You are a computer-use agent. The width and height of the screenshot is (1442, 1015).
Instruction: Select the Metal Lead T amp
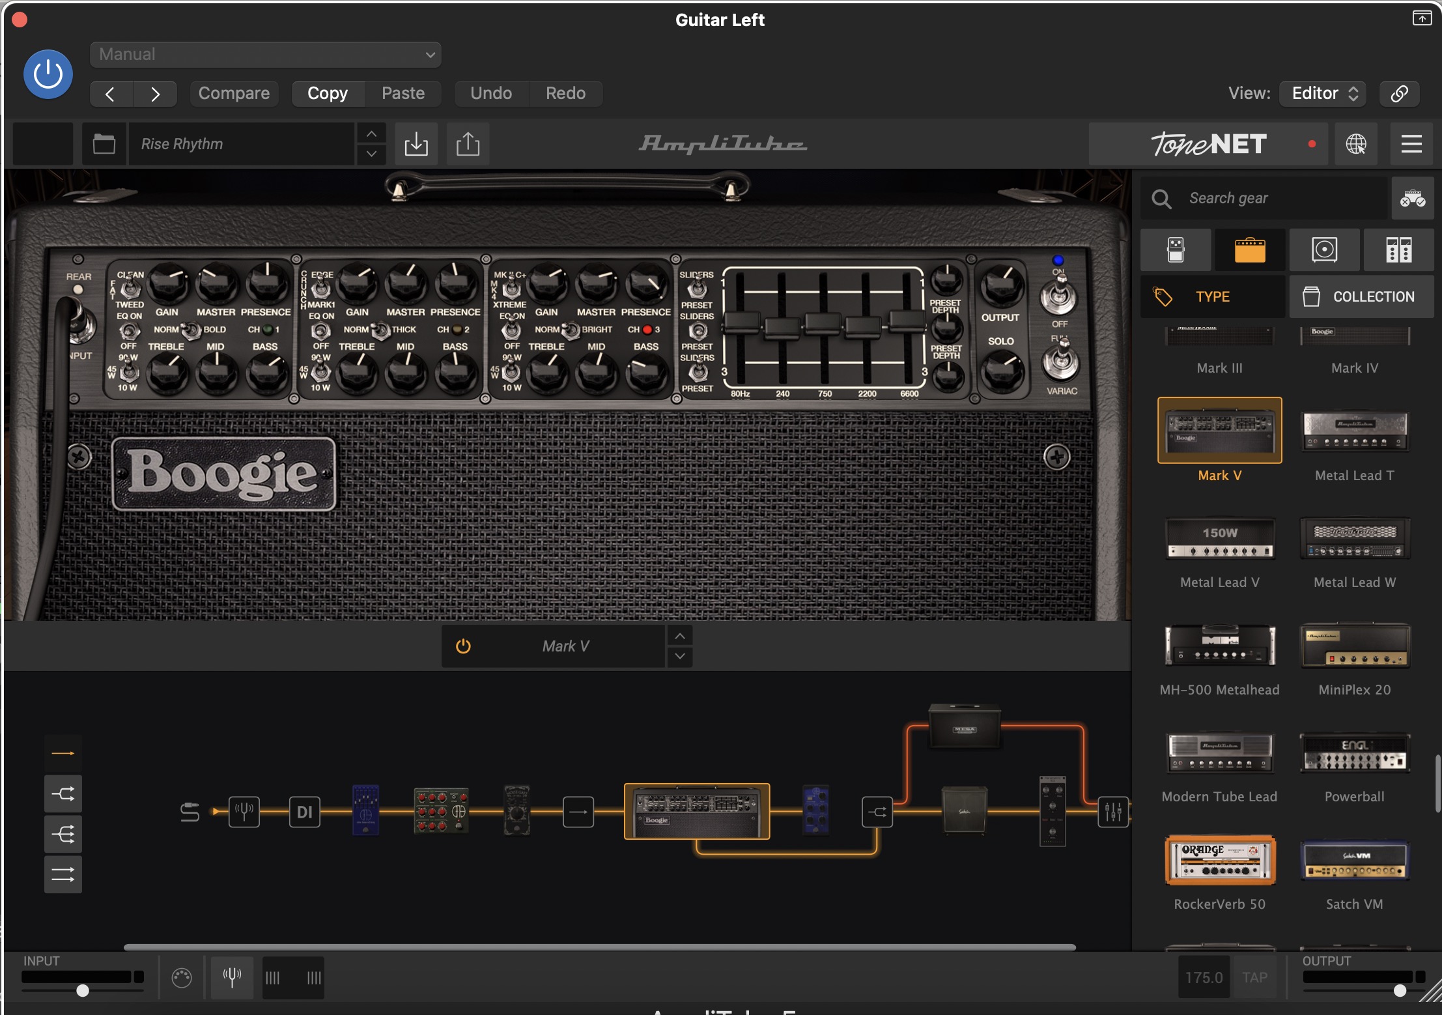1355,431
